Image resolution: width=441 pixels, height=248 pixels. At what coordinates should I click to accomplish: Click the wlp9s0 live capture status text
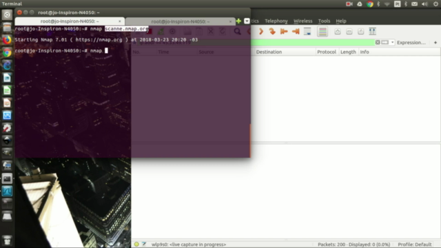point(189,245)
